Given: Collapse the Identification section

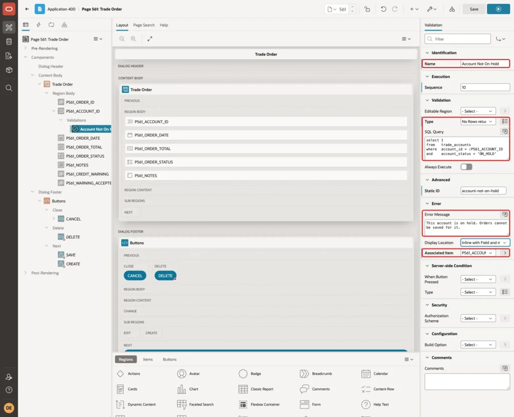Looking at the screenshot, I should click(x=427, y=53).
